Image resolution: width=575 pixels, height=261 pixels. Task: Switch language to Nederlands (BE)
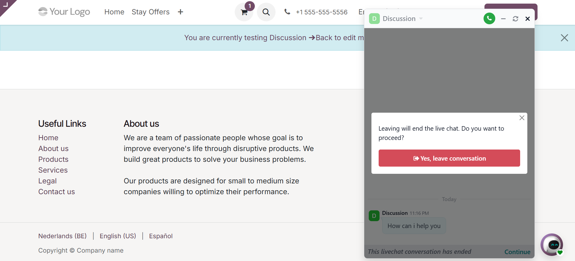[62, 236]
